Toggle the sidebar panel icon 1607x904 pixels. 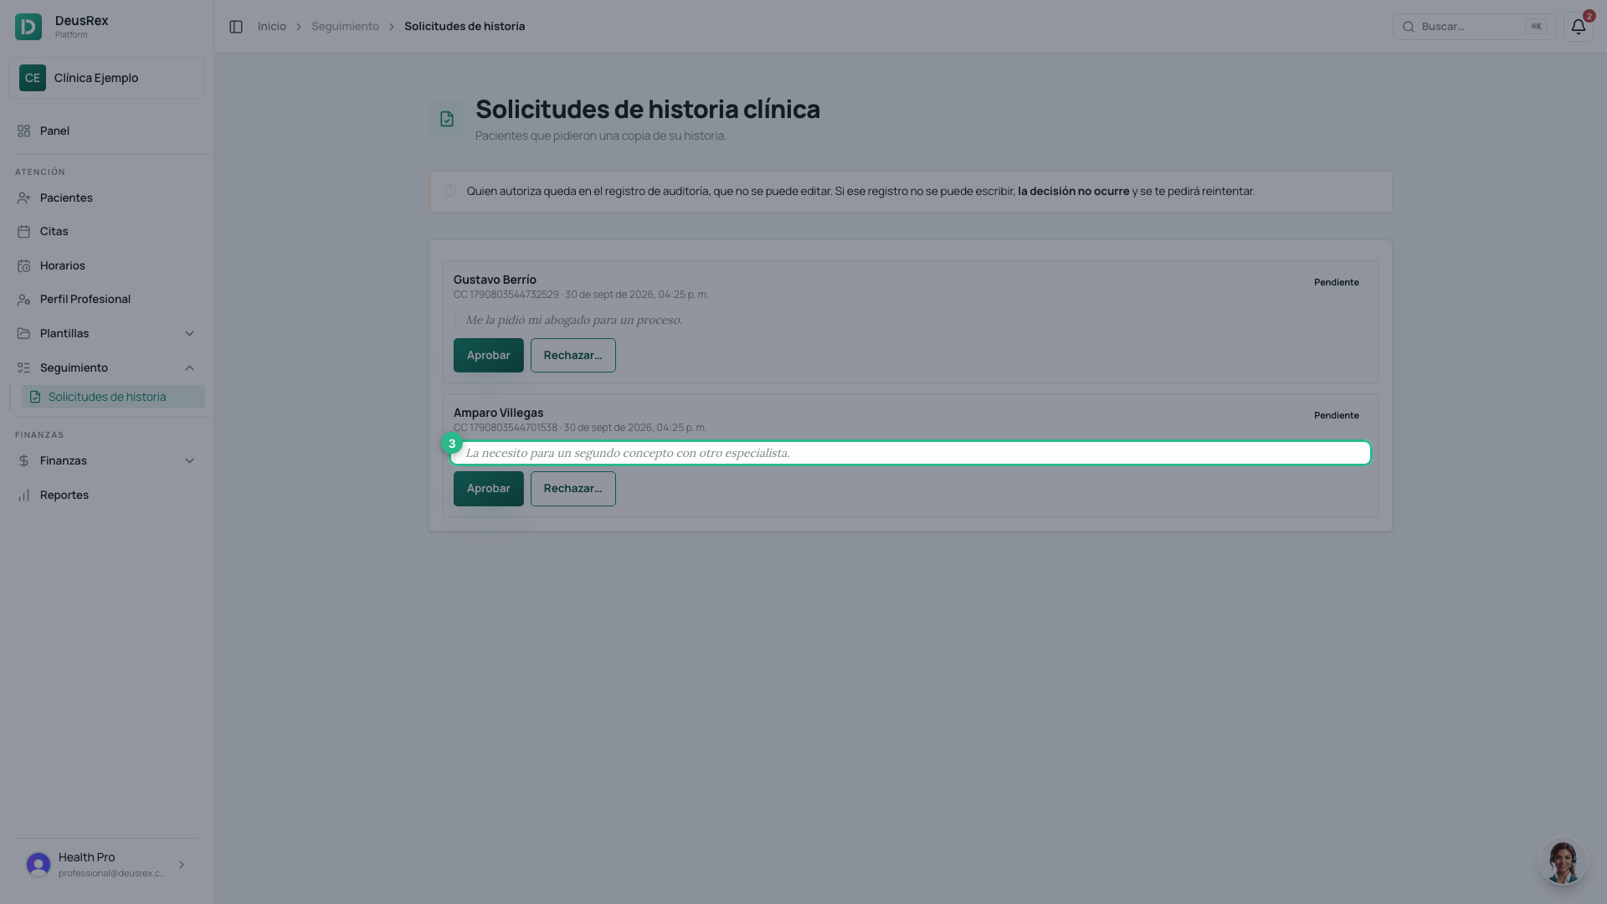point(236,27)
